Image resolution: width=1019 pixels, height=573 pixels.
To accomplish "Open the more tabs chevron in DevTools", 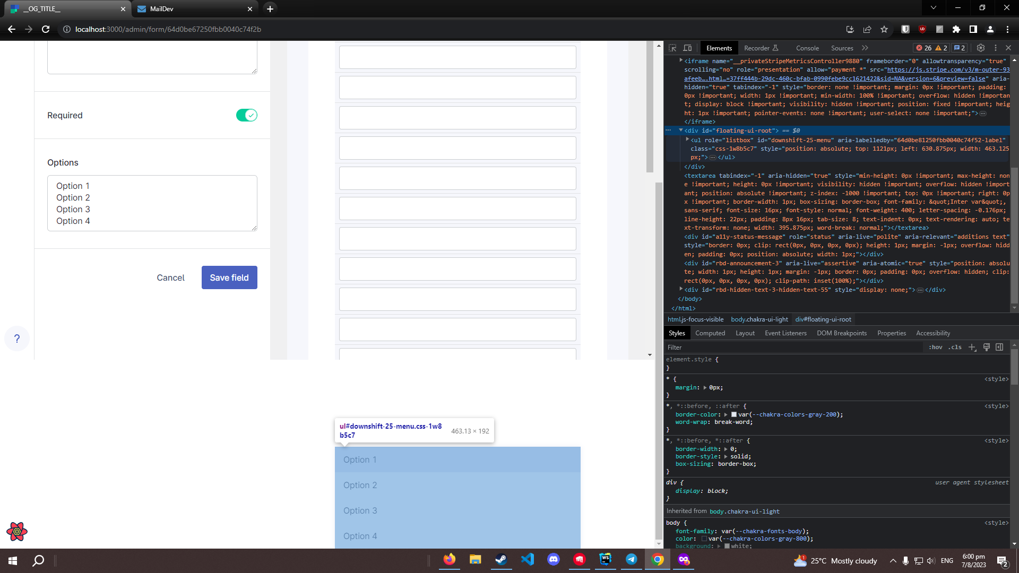I will tap(865, 48).
